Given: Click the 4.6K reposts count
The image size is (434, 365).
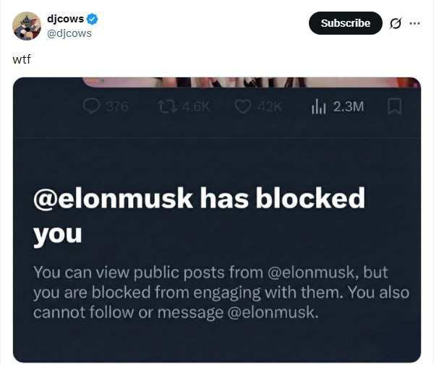Looking at the screenshot, I should 193,107.
